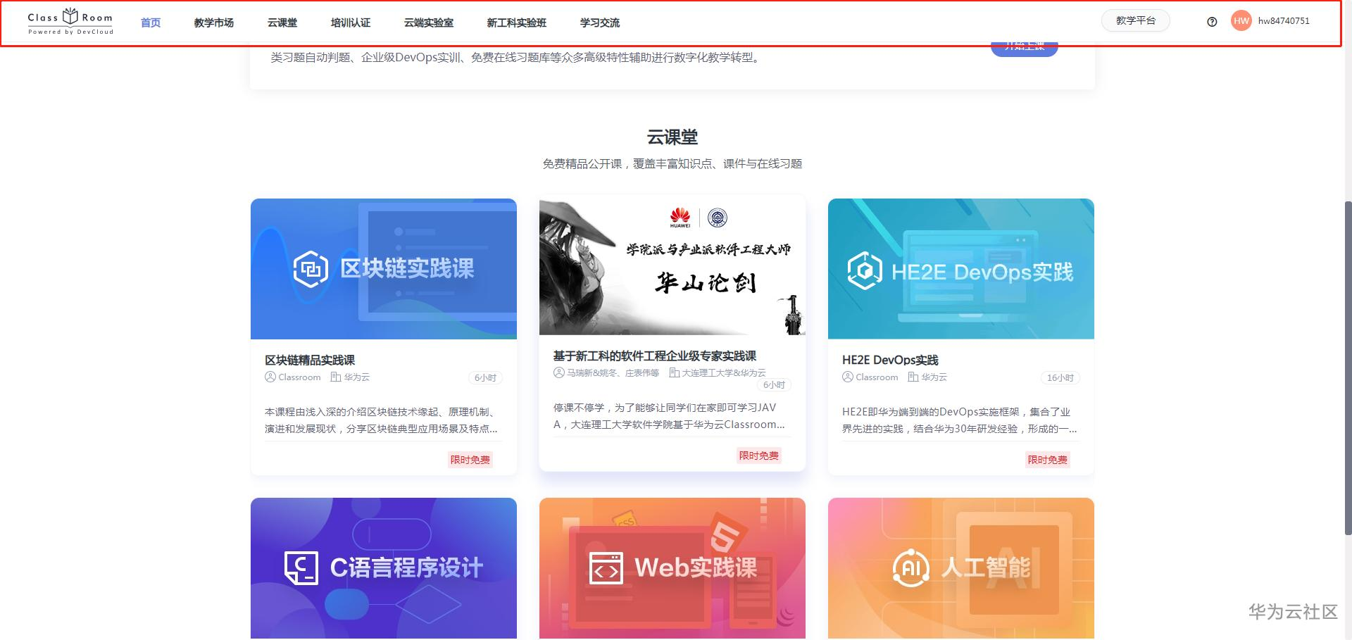
Task: Click the 16小时 badge on HE2E DevOps实践
Action: click(x=1060, y=378)
